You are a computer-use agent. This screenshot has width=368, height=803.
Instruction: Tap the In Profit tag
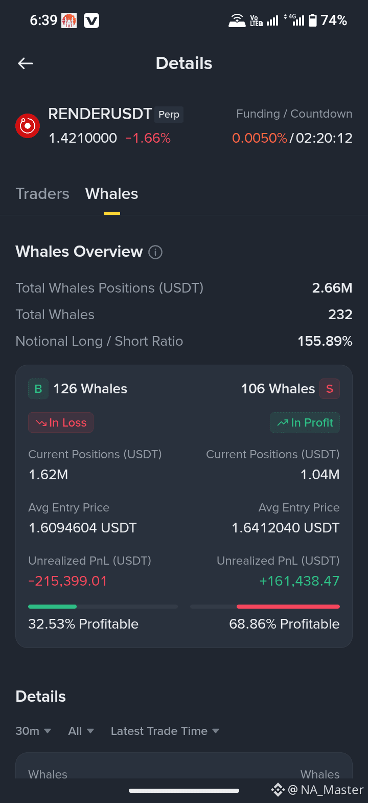(305, 422)
